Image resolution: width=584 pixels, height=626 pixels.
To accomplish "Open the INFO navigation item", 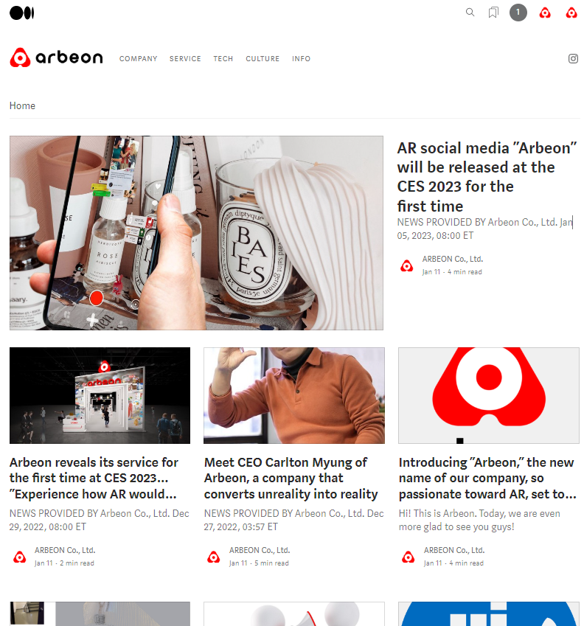I will point(301,59).
